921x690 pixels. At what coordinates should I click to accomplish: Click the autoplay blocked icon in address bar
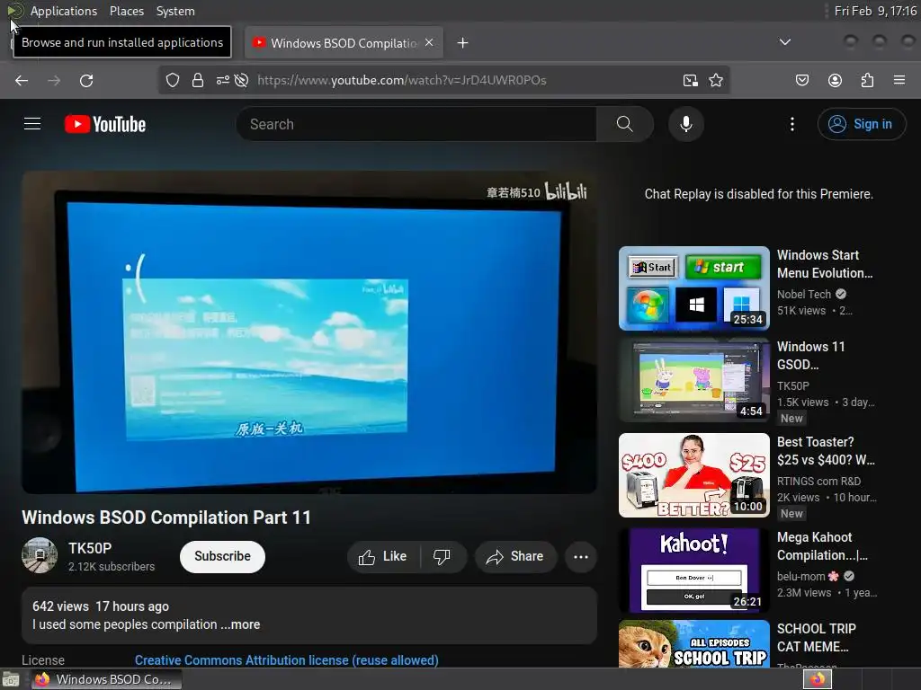[x=241, y=80]
